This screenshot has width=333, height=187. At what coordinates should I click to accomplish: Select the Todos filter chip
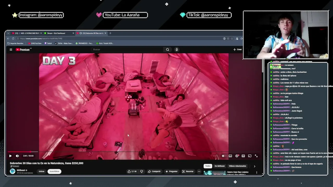tap(208, 166)
